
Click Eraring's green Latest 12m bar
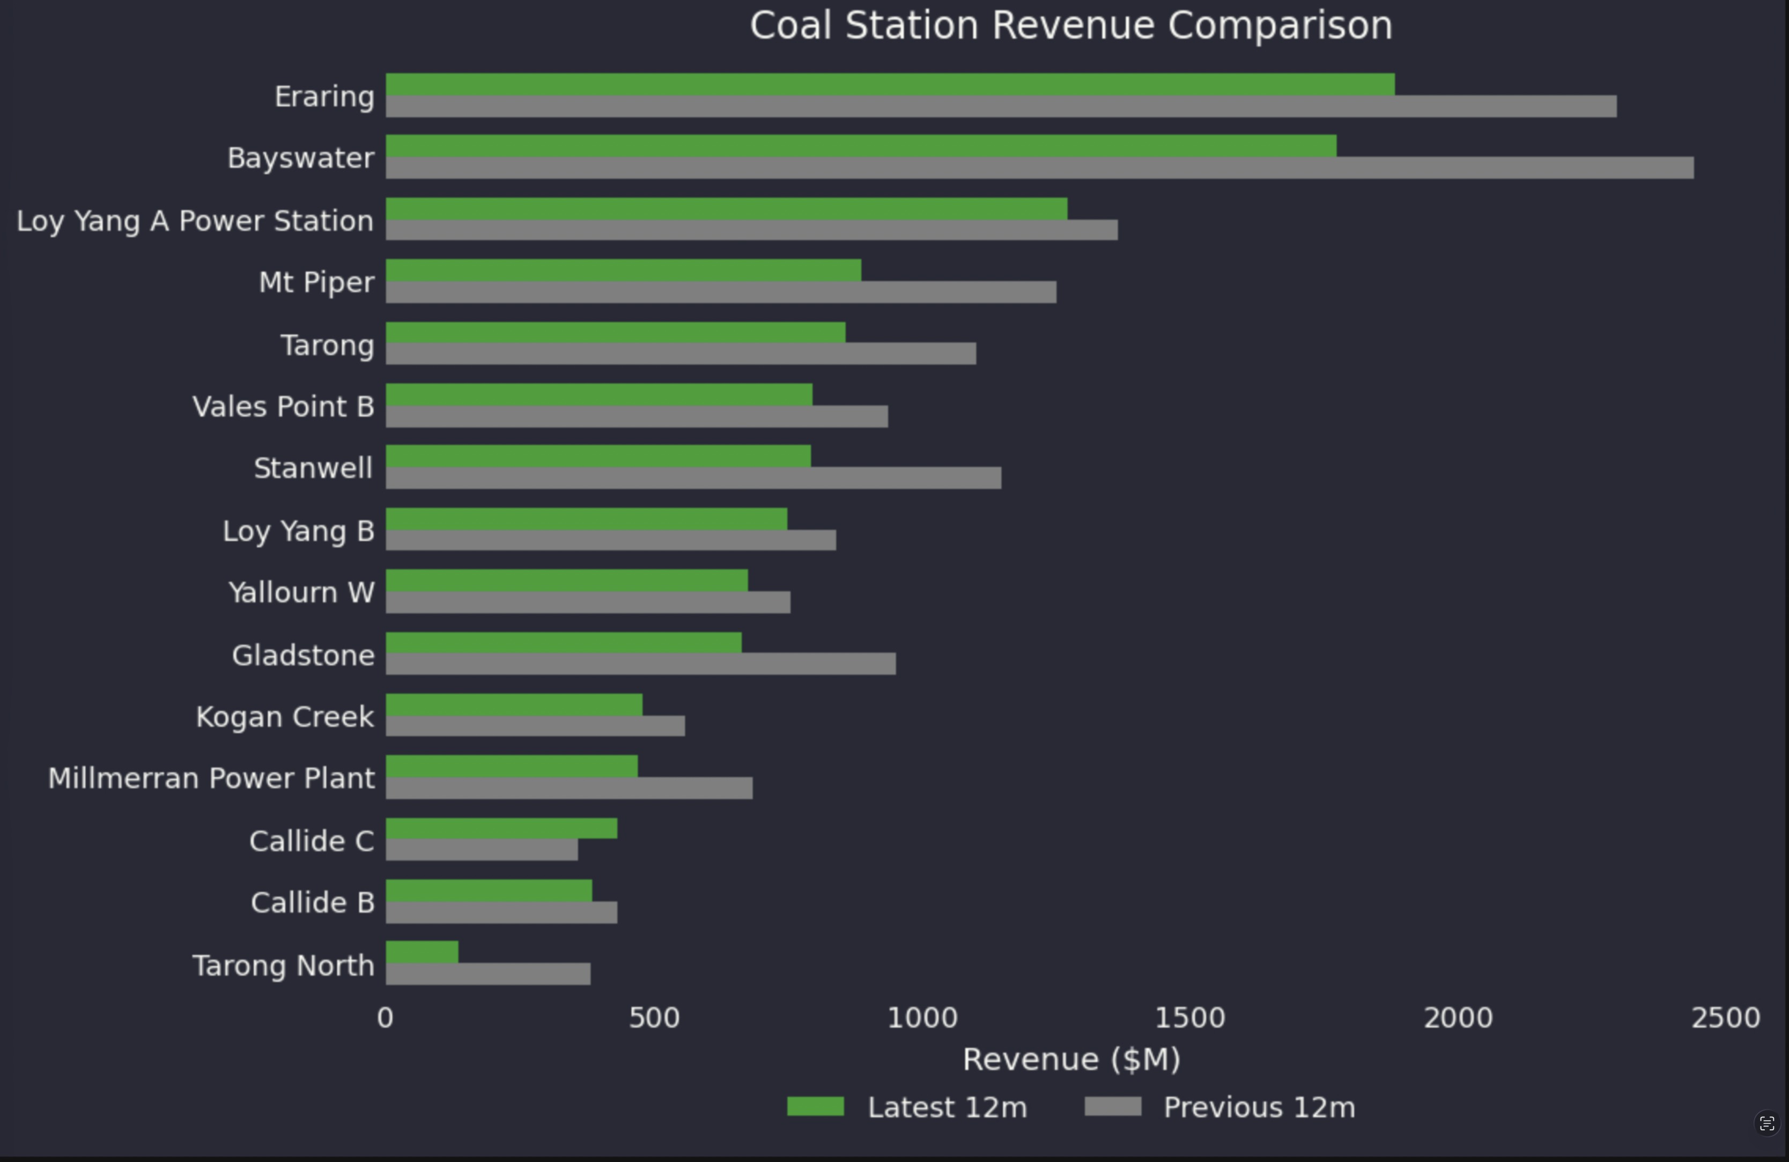[x=890, y=84]
